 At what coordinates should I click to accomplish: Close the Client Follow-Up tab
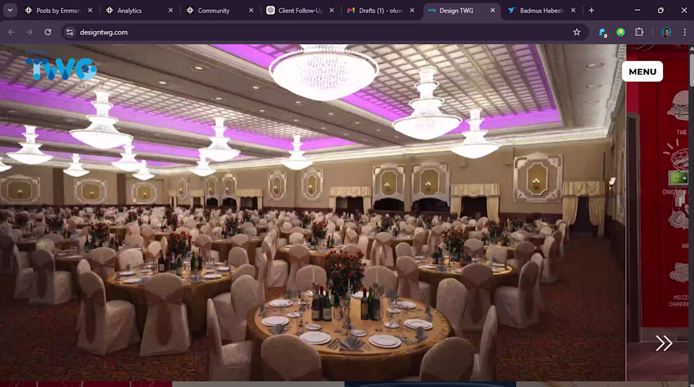click(332, 11)
